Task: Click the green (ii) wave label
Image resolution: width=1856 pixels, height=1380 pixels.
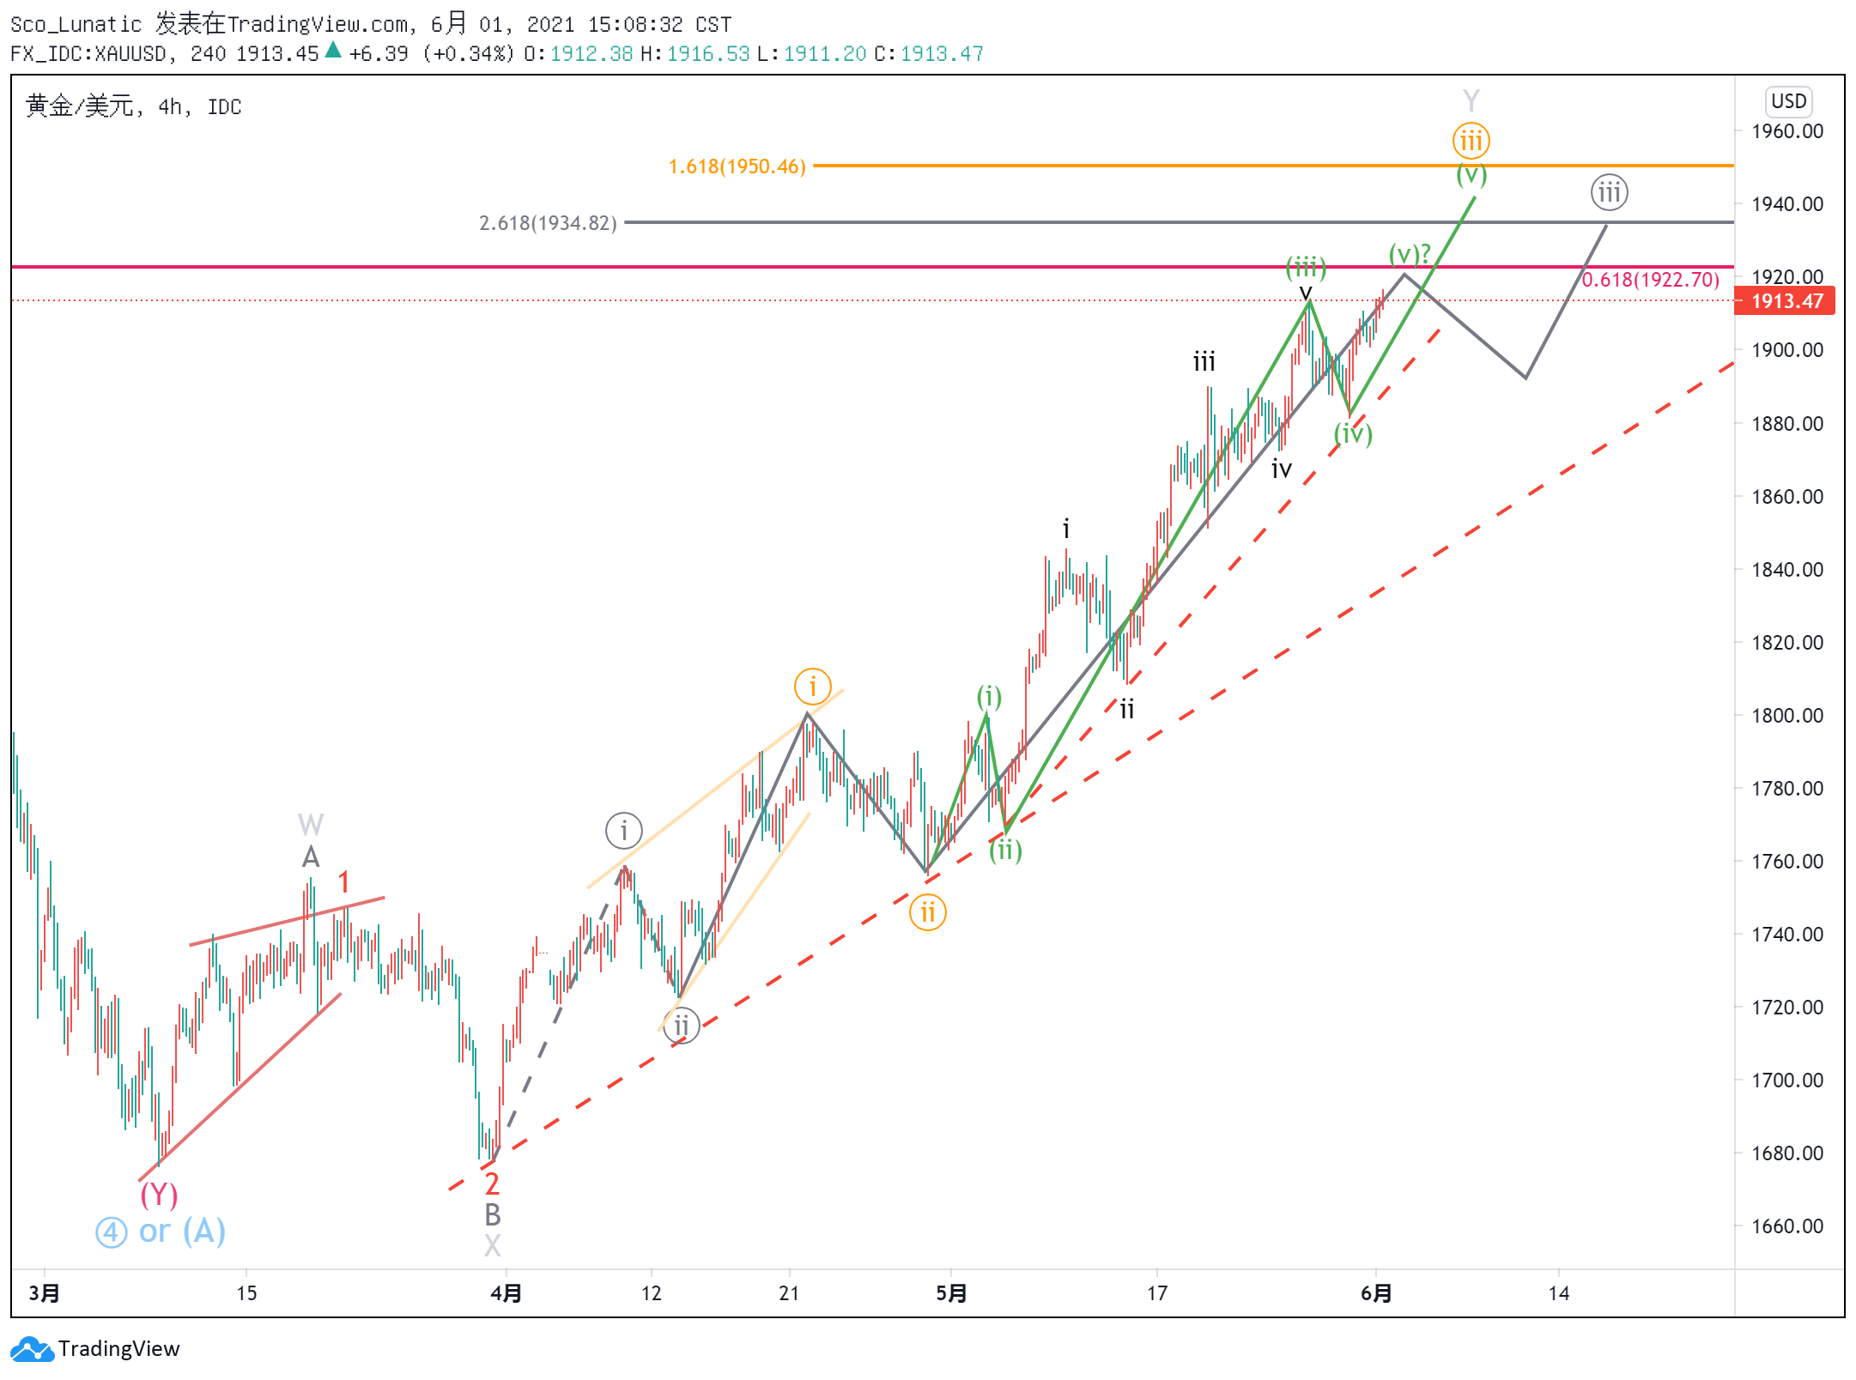Action: point(1005,850)
